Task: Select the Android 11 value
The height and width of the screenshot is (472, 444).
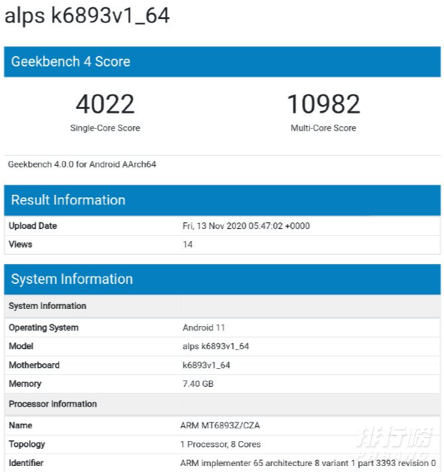Action: pos(203,328)
